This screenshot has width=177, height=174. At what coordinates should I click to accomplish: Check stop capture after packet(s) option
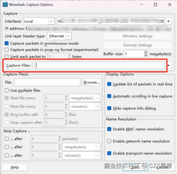point(6,139)
